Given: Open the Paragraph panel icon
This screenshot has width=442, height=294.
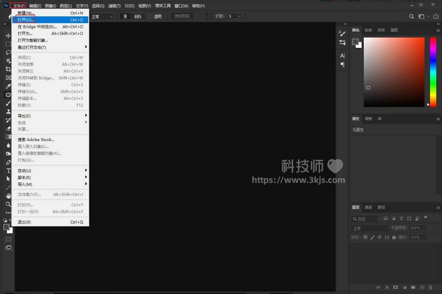Looking at the screenshot, I should coord(342,65).
